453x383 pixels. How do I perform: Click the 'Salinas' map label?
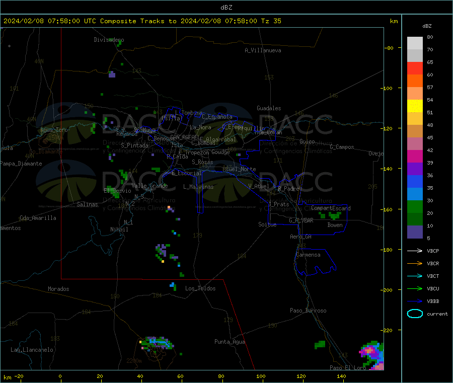click(87, 204)
